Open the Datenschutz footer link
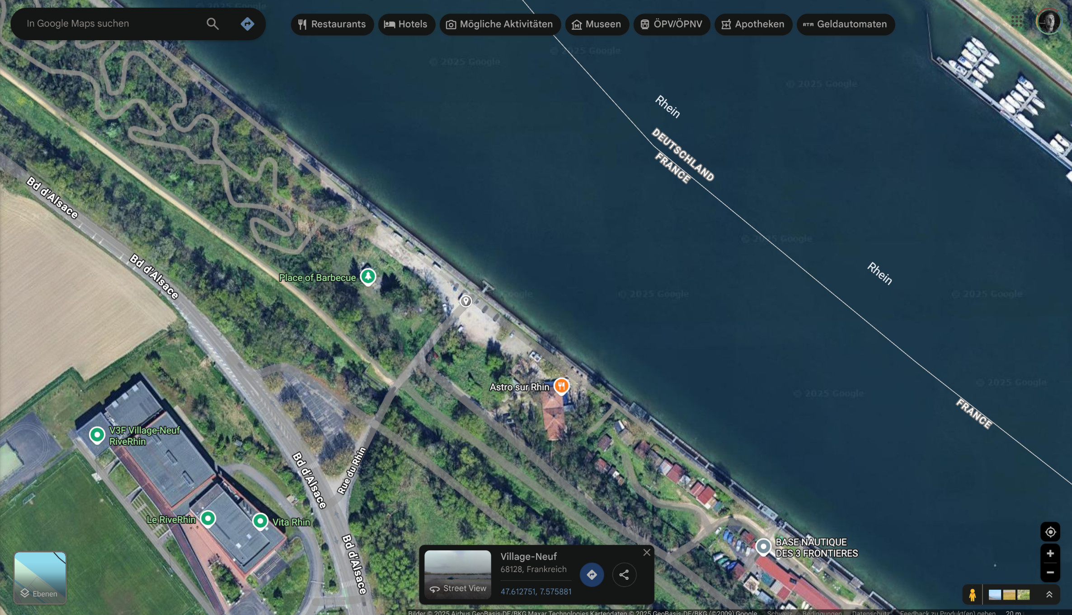This screenshot has height=615, width=1072. (870, 612)
